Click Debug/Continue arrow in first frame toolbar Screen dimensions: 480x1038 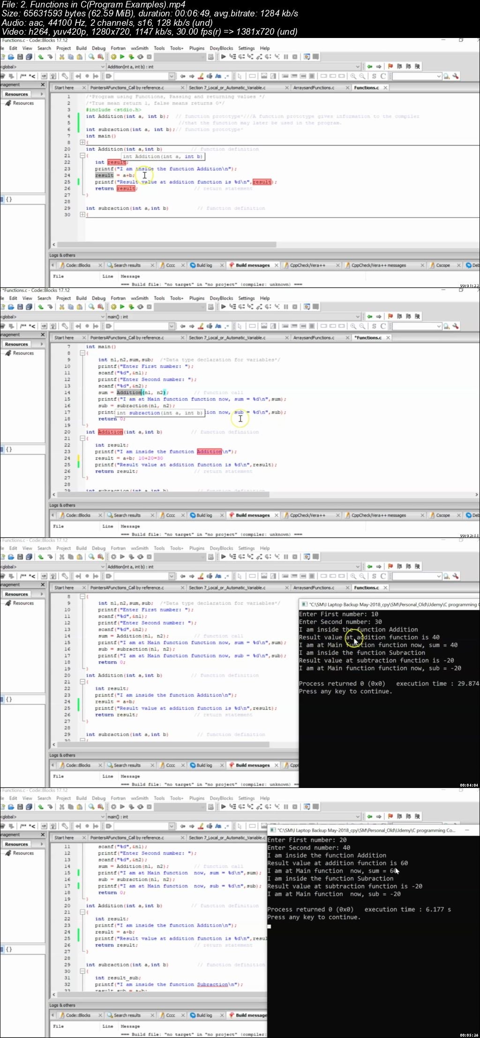(x=224, y=57)
